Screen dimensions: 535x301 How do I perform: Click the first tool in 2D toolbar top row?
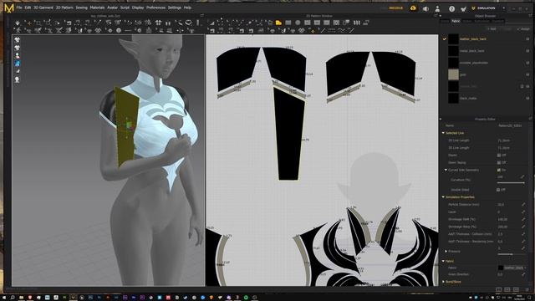point(211,23)
